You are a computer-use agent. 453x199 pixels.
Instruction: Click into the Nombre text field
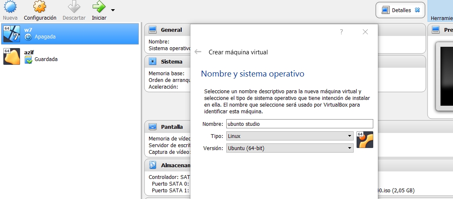pos(299,124)
